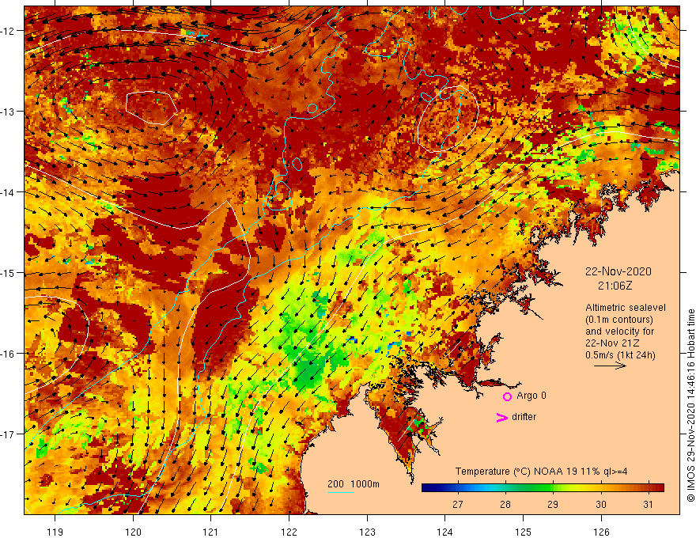Click longitude axis label 120
The width and height of the screenshot is (696, 538).
tap(133, 532)
